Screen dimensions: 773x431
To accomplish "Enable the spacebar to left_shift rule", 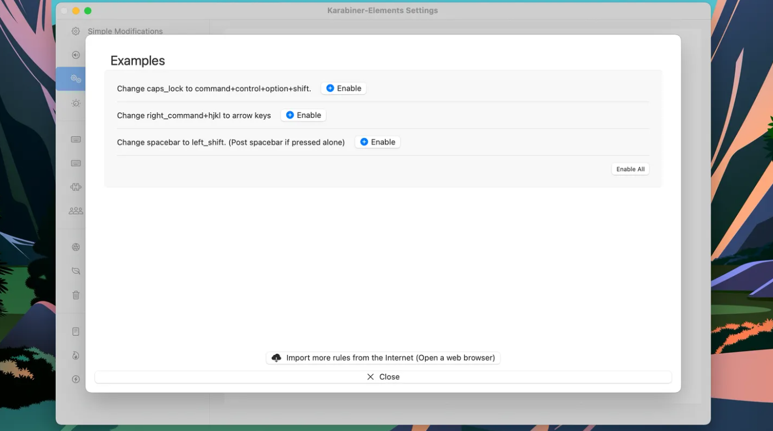I will (377, 142).
